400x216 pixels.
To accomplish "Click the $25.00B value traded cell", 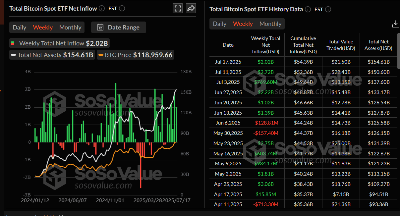I will [x=341, y=143].
